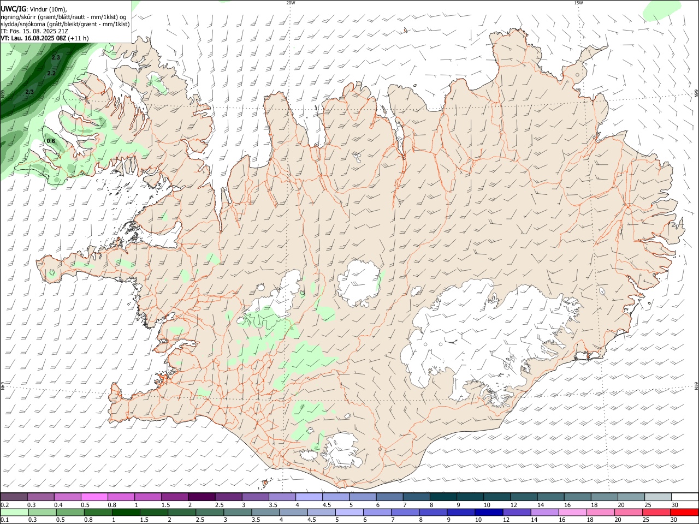Click the 64N label on the right edge
Screen dimensions: 699x524
point(696,386)
